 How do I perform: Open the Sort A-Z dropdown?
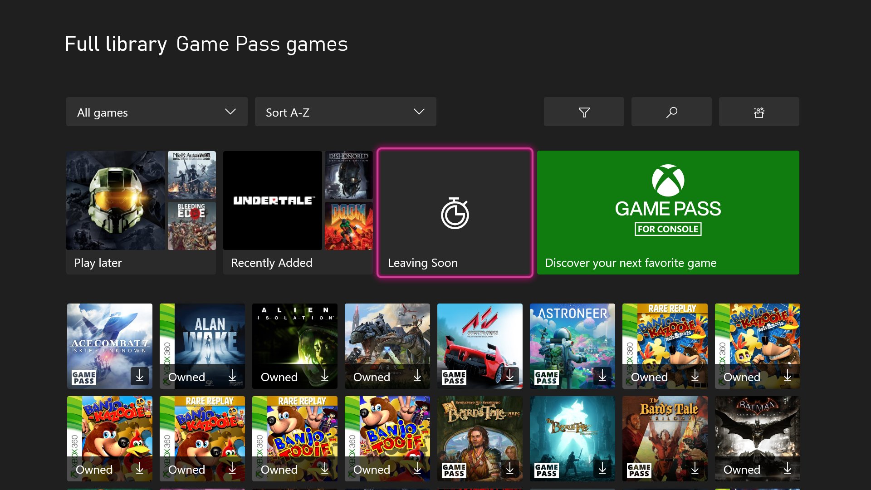[x=346, y=112]
